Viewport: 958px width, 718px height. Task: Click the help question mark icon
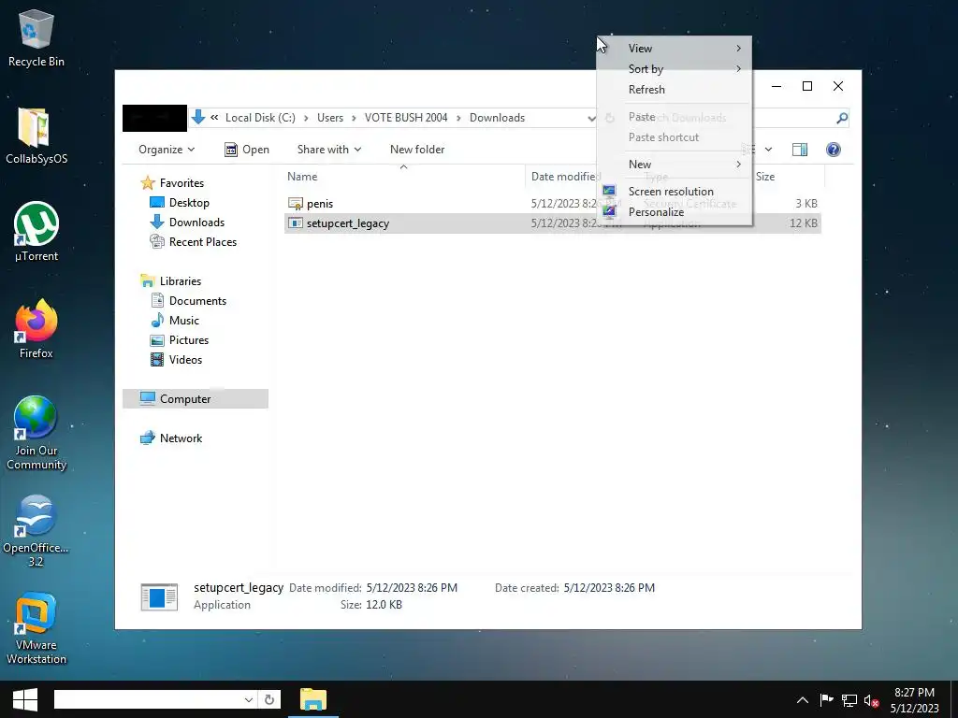pyautogui.click(x=833, y=150)
